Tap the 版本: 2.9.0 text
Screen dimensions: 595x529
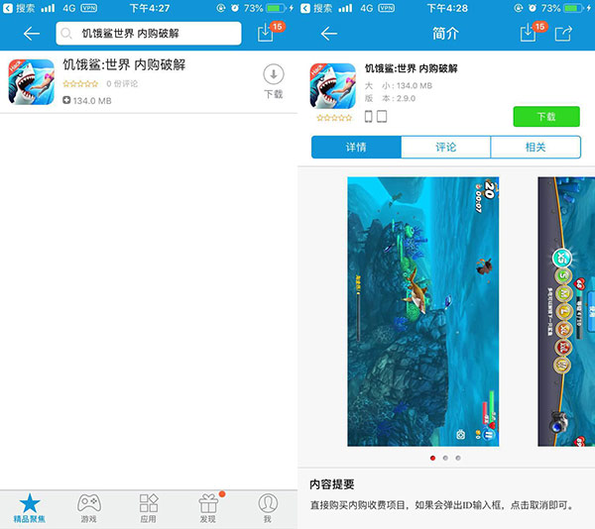390,98
